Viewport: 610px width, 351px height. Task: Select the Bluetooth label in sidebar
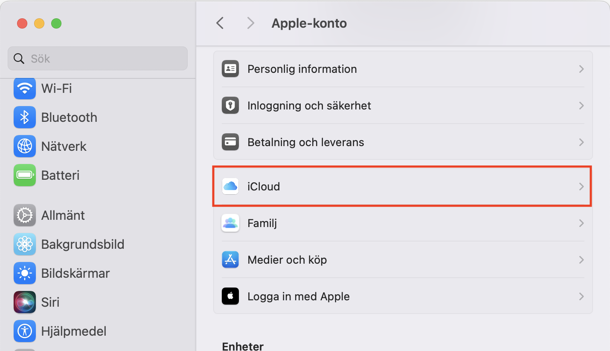[69, 117]
